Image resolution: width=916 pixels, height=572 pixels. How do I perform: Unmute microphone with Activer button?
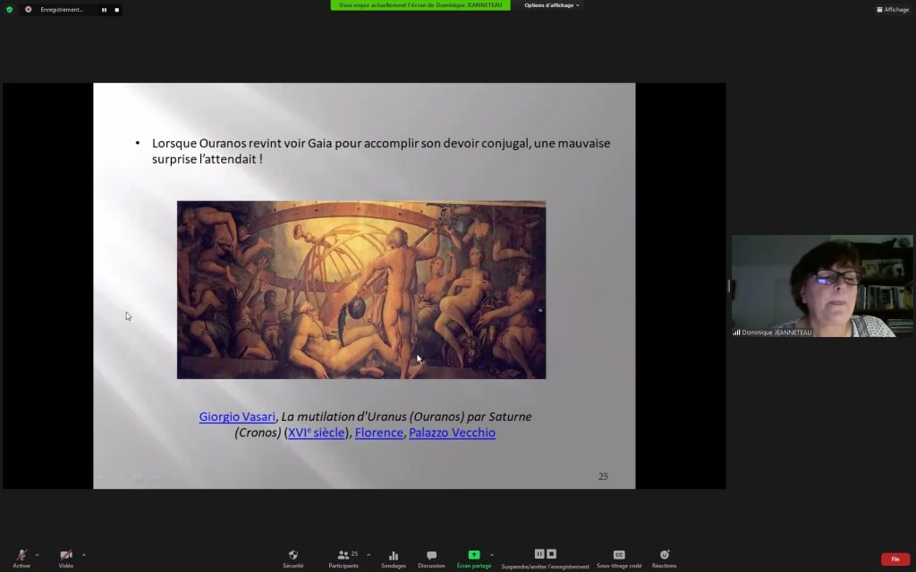(21, 558)
